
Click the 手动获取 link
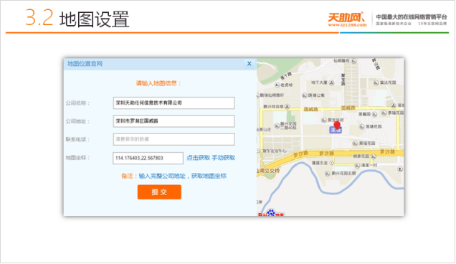pos(224,158)
